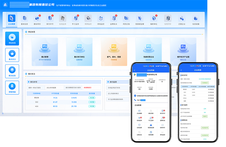
Task: Select the 风险应急 icon
Action: 127,19
